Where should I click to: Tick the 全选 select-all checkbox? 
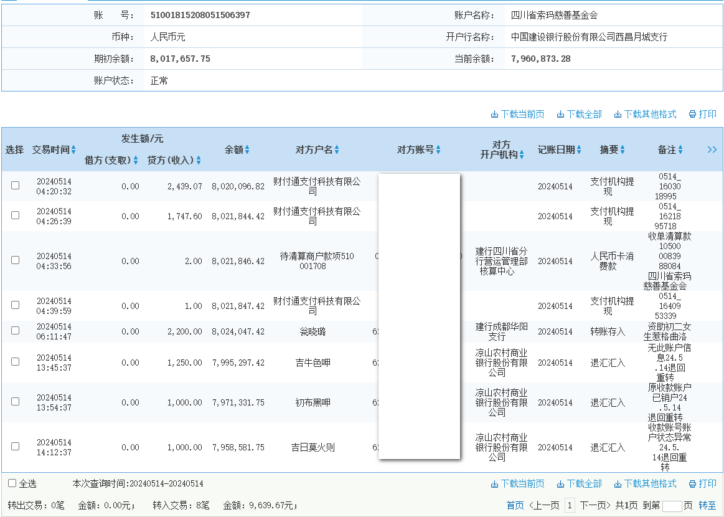[x=12, y=483]
